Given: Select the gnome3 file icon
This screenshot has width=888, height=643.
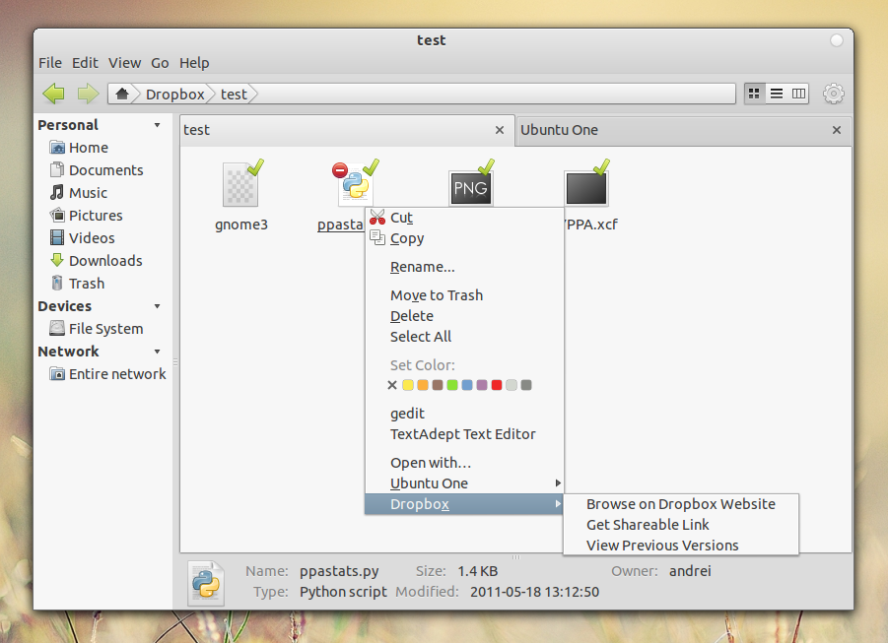Looking at the screenshot, I should pos(241,184).
